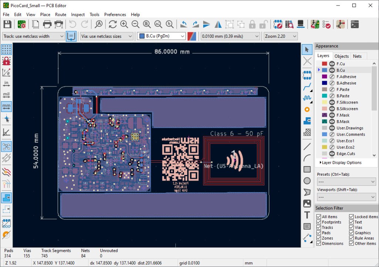Click the Print icon in the toolbar
This screenshot has width=379, height=267.
pos(47,24)
